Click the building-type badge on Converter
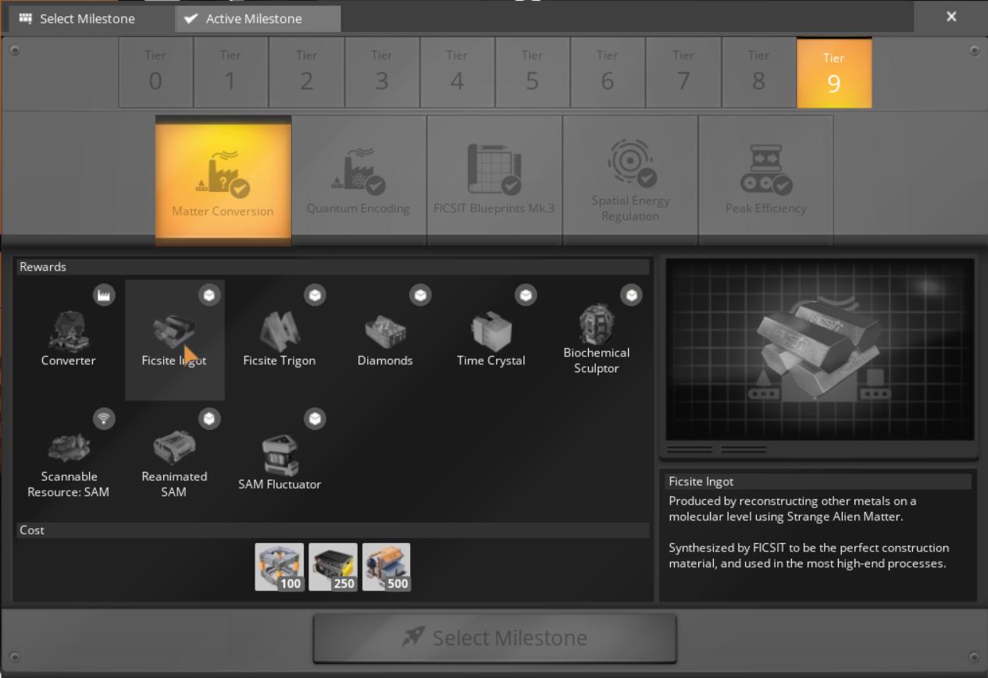Viewport: 988px width, 678px height. point(104,294)
